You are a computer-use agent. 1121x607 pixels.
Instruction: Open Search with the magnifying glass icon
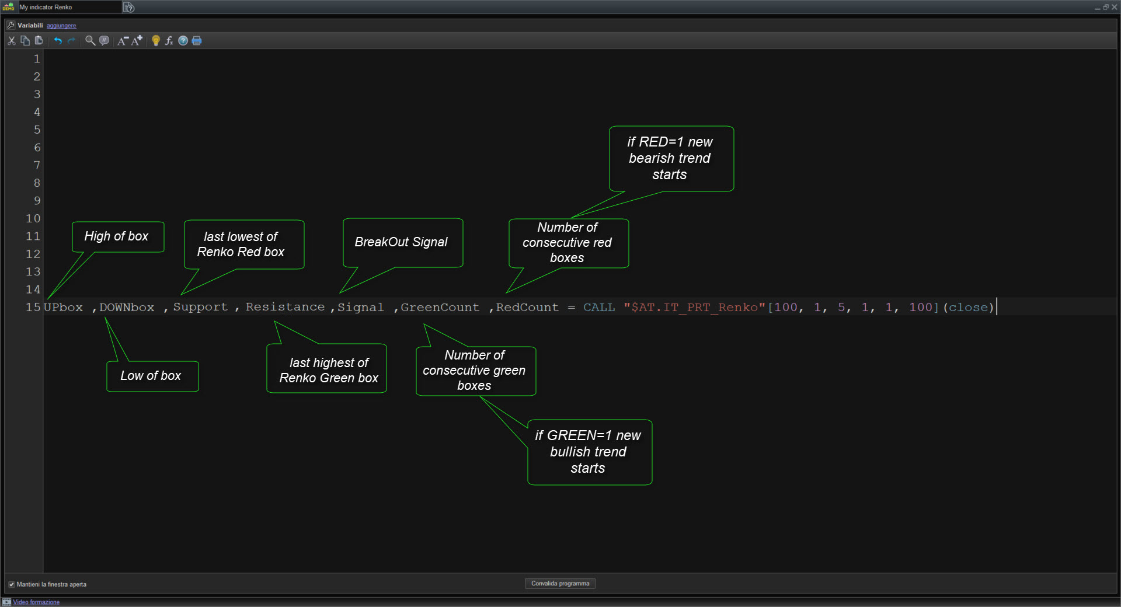click(90, 40)
